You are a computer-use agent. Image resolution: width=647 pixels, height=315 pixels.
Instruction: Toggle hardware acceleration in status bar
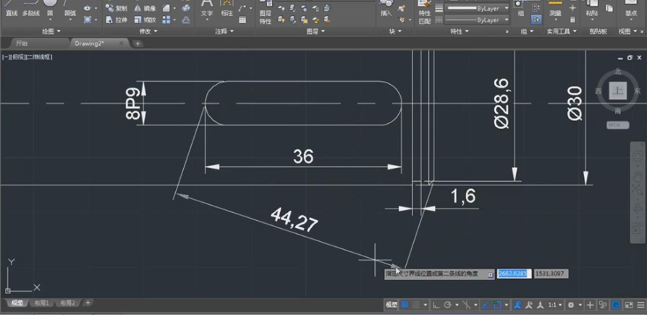click(616, 305)
